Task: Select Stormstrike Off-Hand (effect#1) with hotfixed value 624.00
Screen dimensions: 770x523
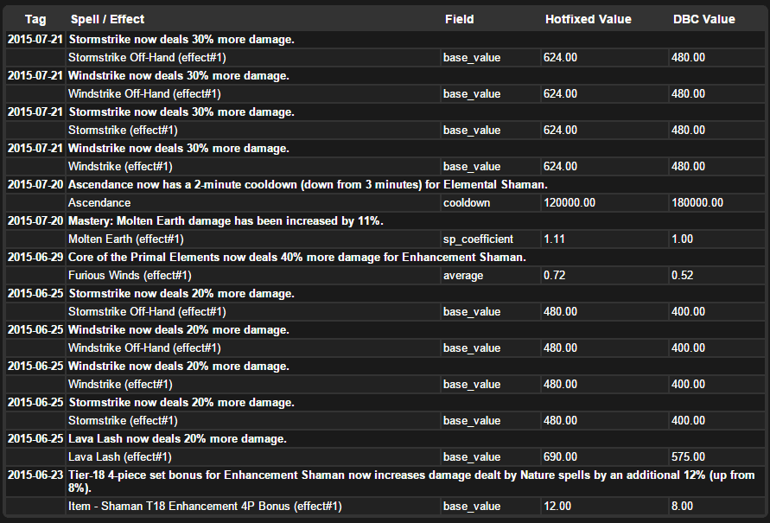Action: click(147, 57)
